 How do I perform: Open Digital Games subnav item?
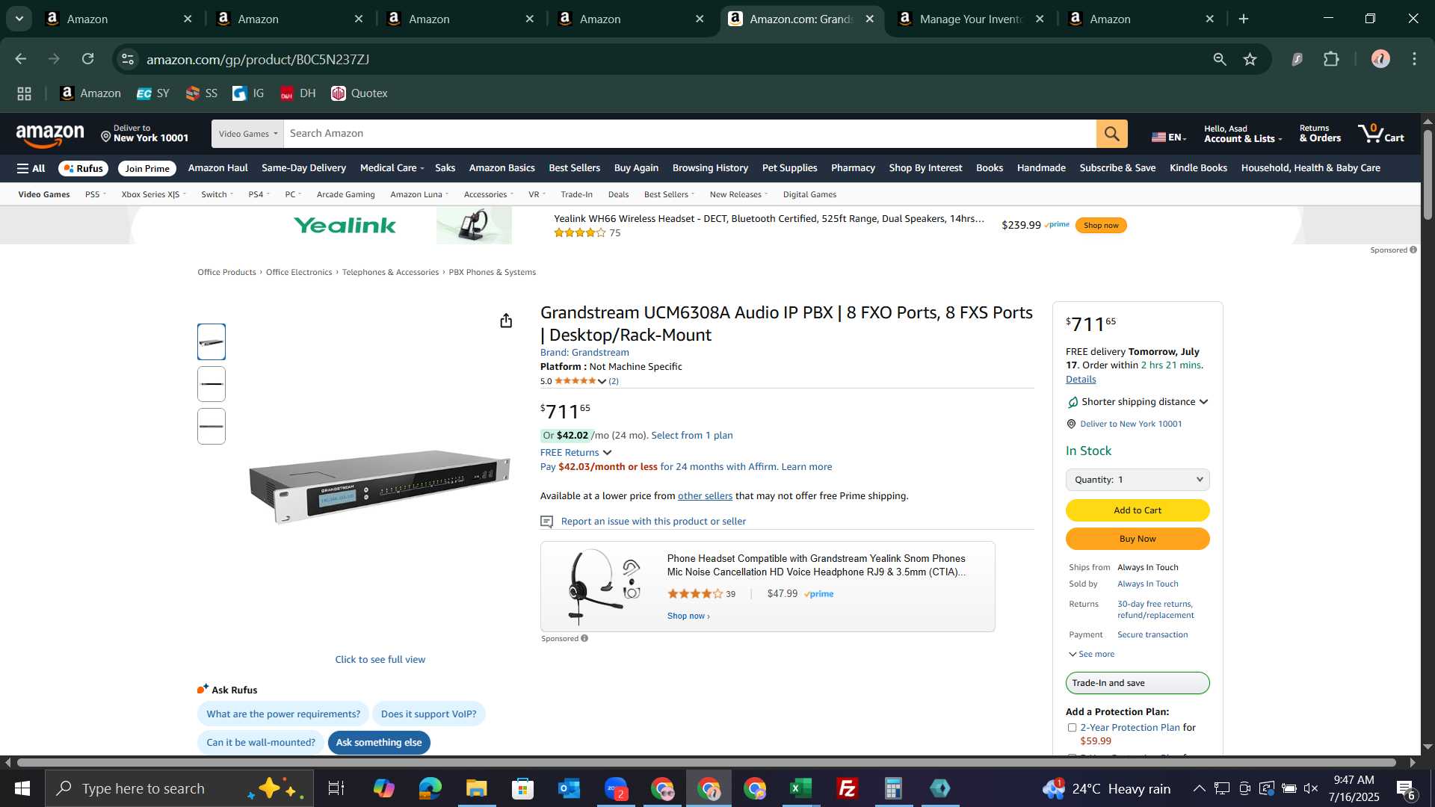809,194
